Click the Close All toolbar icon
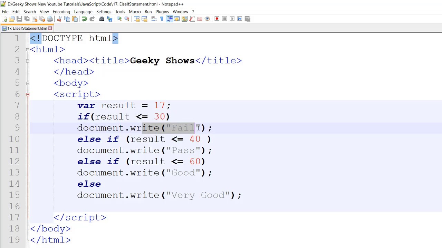Image resolution: width=442 pixels, height=248 pixels. [42, 19]
